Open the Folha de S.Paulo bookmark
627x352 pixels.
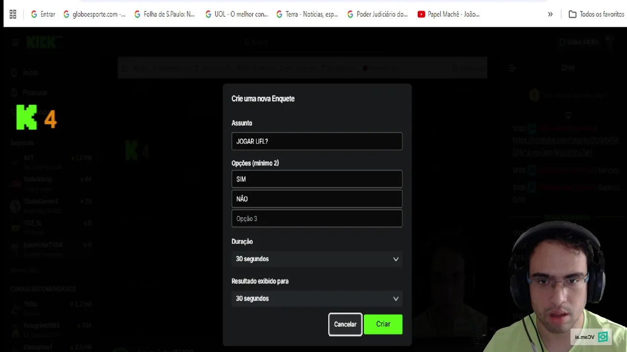165,14
